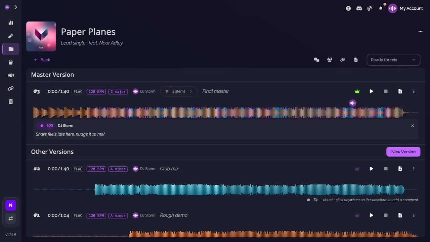Set Club mix as master with crown
The image size is (430, 242).
pyautogui.click(x=357, y=169)
